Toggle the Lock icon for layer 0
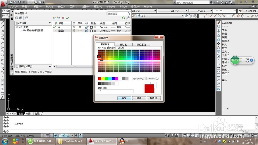Screen dimensions: 258x145 87,27
